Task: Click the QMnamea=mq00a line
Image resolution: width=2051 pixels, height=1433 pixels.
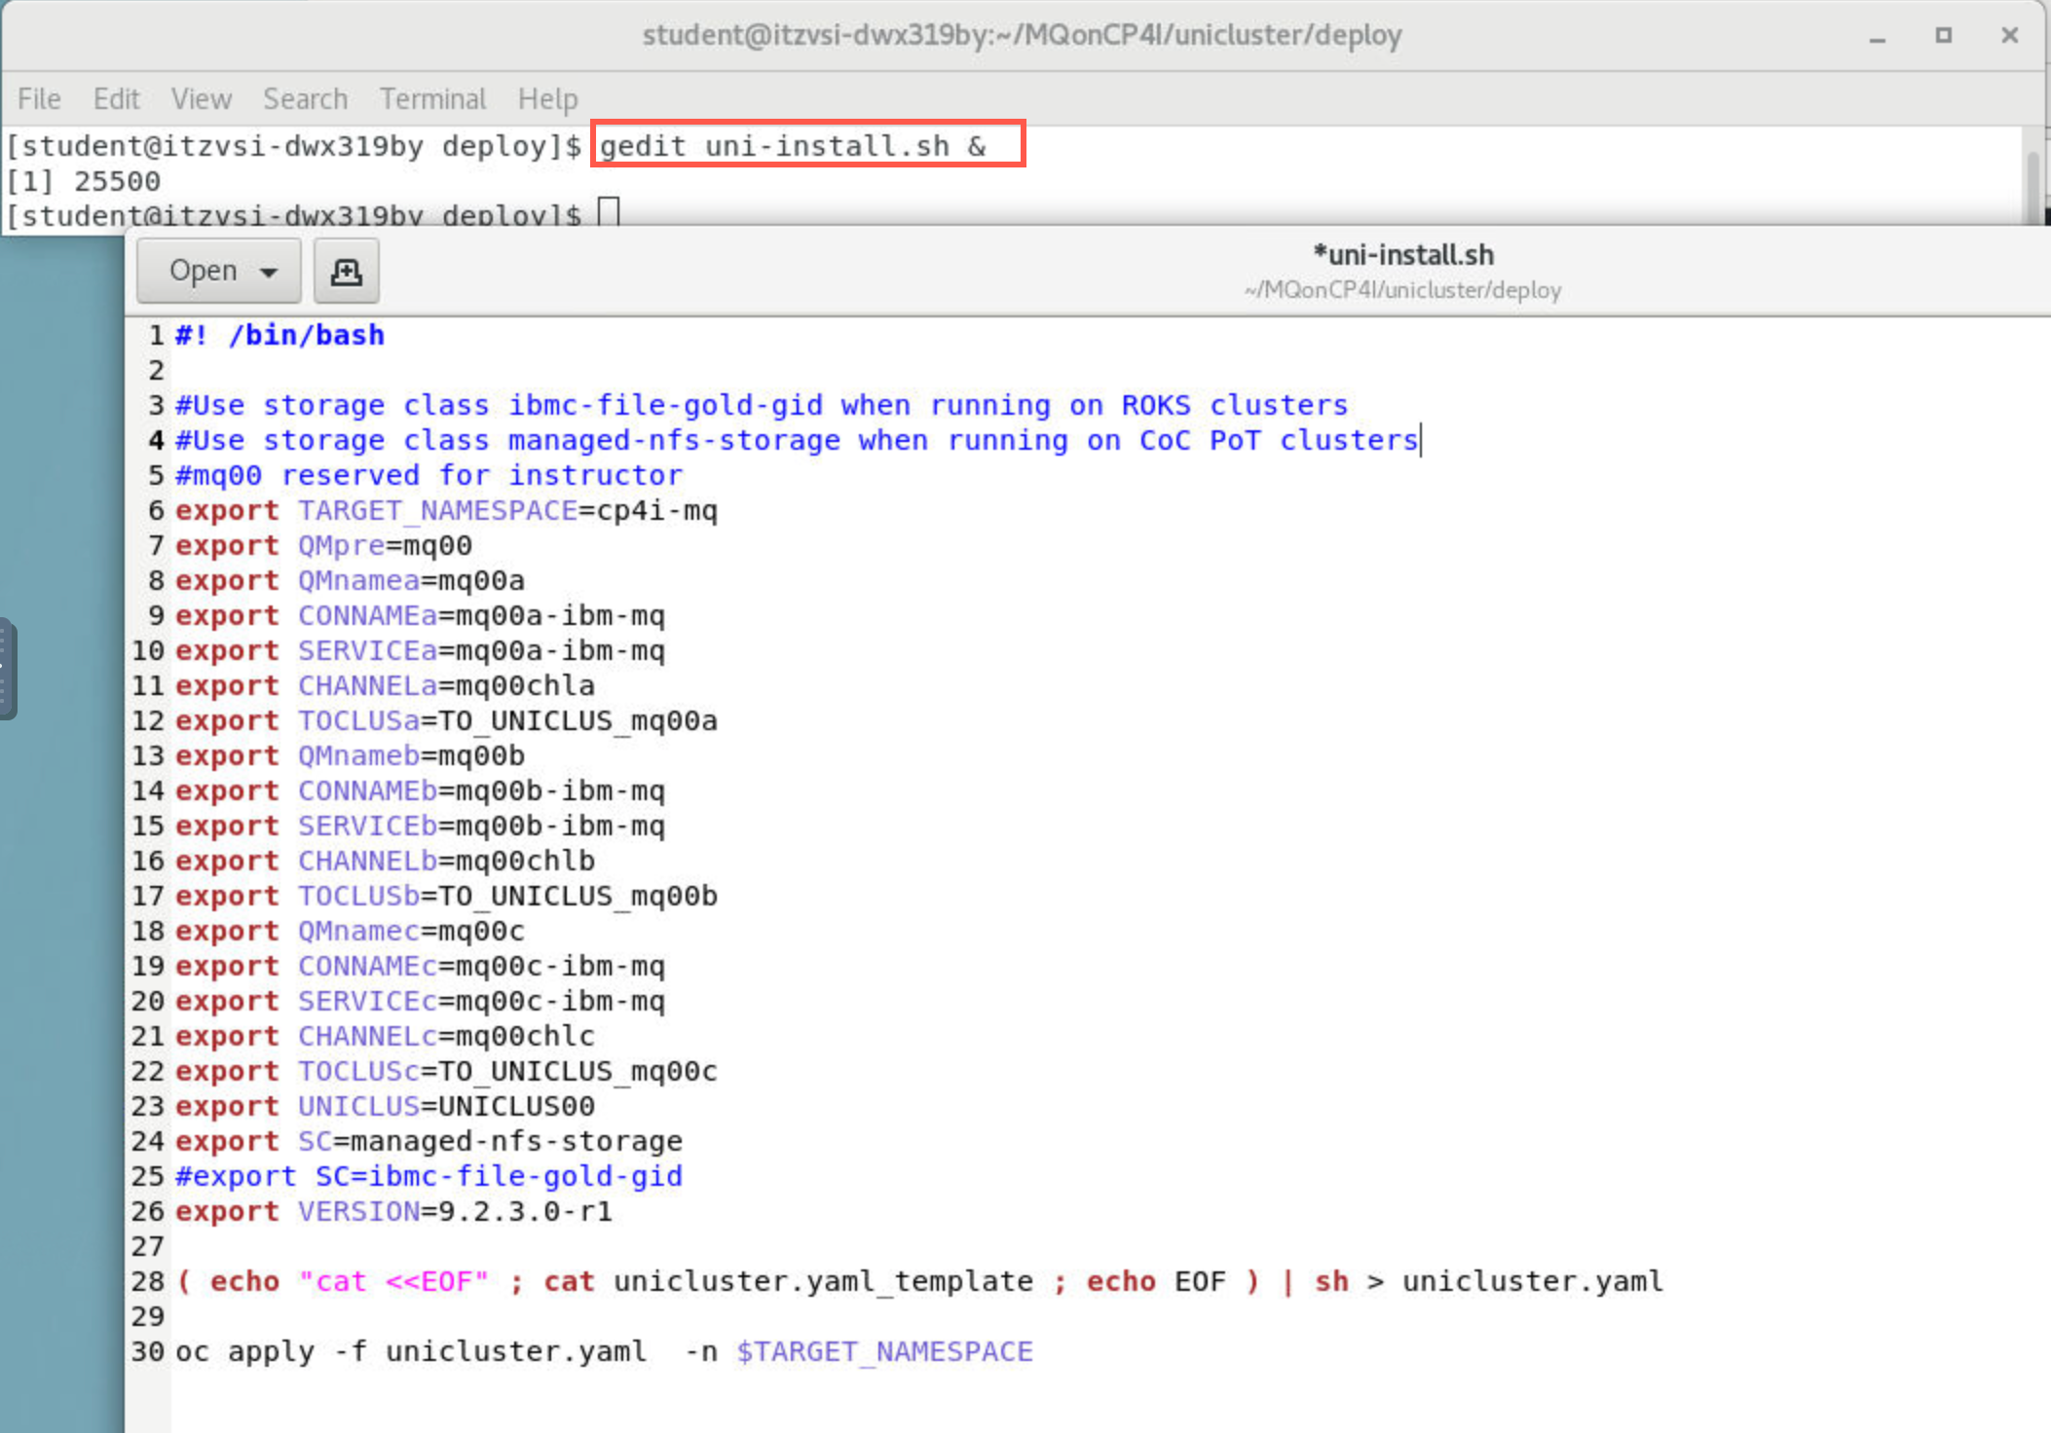Action: [x=350, y=580]
